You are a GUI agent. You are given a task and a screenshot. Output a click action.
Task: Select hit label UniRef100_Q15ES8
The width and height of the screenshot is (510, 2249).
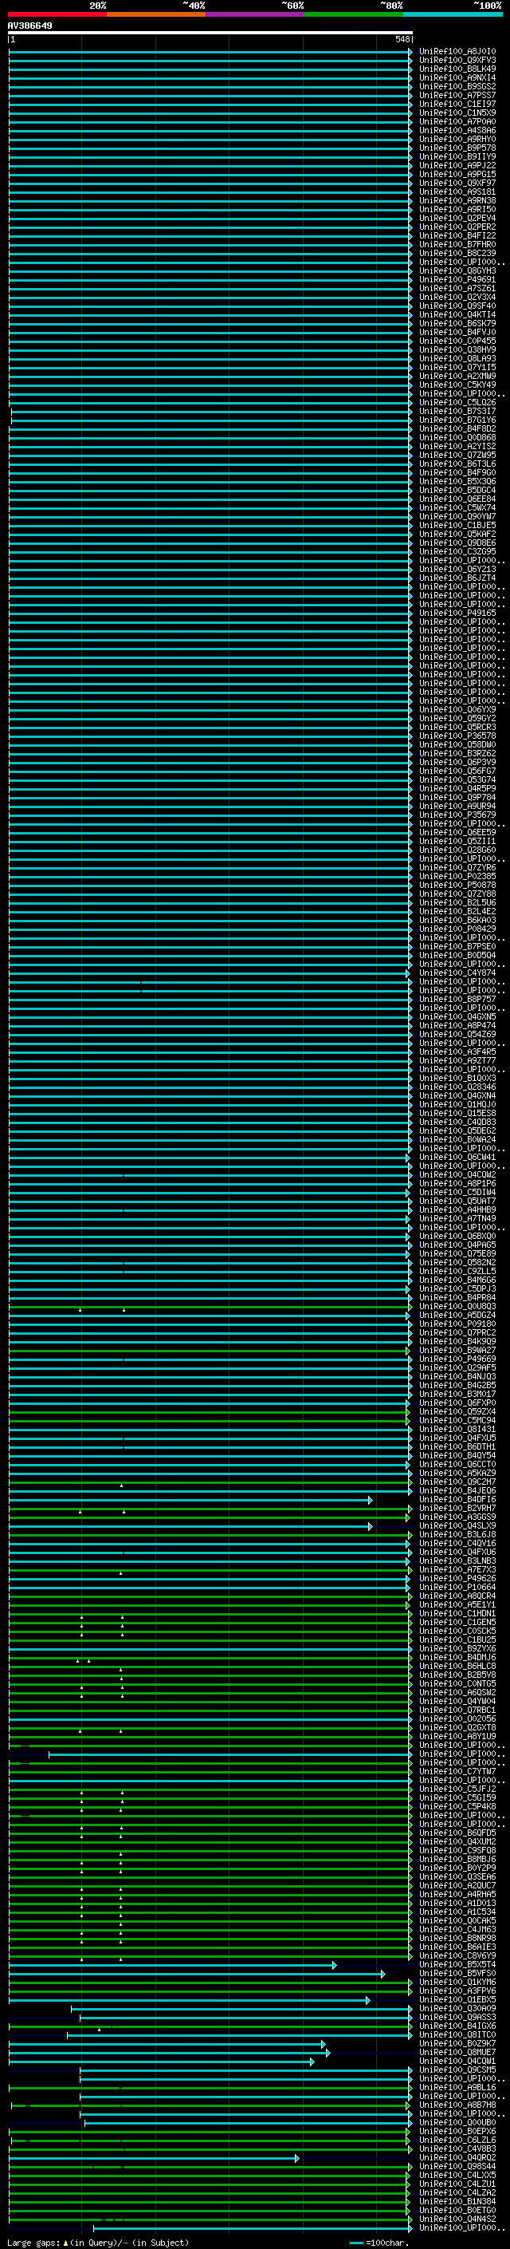[457, 1113]
